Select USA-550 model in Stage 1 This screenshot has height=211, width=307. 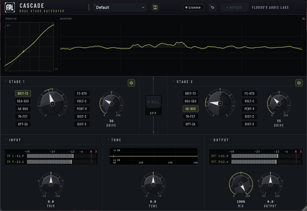click(23, 101)
